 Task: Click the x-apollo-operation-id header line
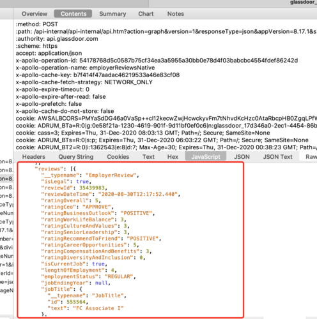(x=157, y=61)
